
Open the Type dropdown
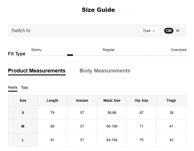[149, 31]
